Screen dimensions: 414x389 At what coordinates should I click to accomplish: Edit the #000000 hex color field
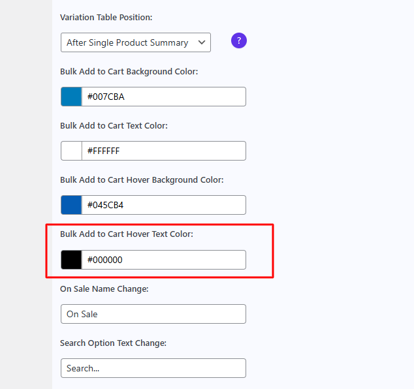(x=163, y=260)
